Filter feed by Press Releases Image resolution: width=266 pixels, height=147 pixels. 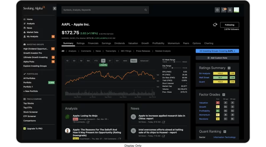click(x=143, y=51)
